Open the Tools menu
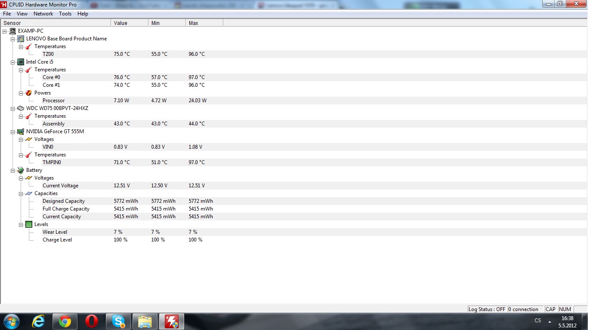This screenshot has width=599, height=330. tap(65, 14)
